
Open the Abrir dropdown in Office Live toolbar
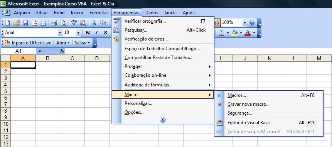pos(63,43)
